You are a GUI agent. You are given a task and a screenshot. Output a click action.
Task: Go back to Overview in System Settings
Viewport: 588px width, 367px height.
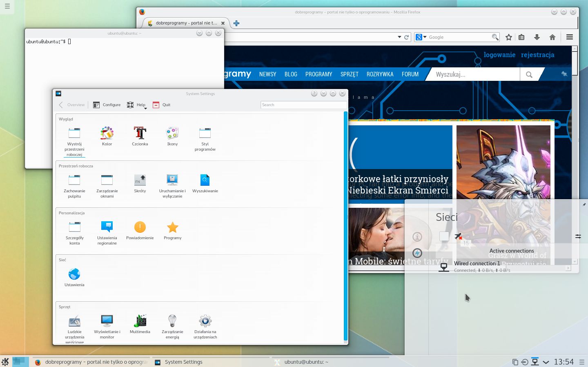72,105
